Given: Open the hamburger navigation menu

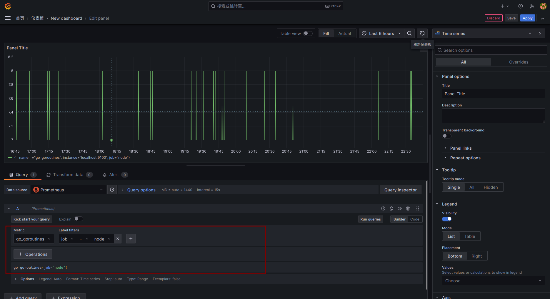Looking at the screenshot, I should coord(8,18).
